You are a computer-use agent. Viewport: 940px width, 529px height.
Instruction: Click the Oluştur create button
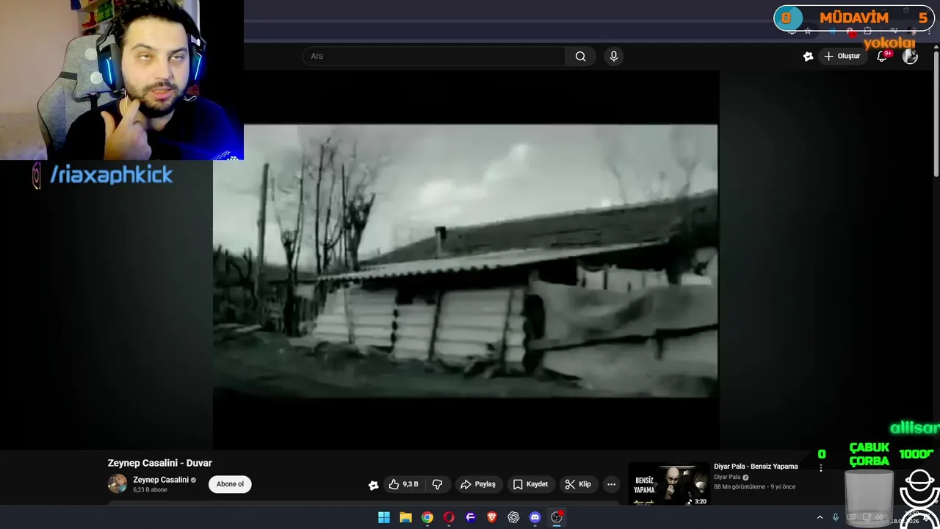[x=842, y=56]
